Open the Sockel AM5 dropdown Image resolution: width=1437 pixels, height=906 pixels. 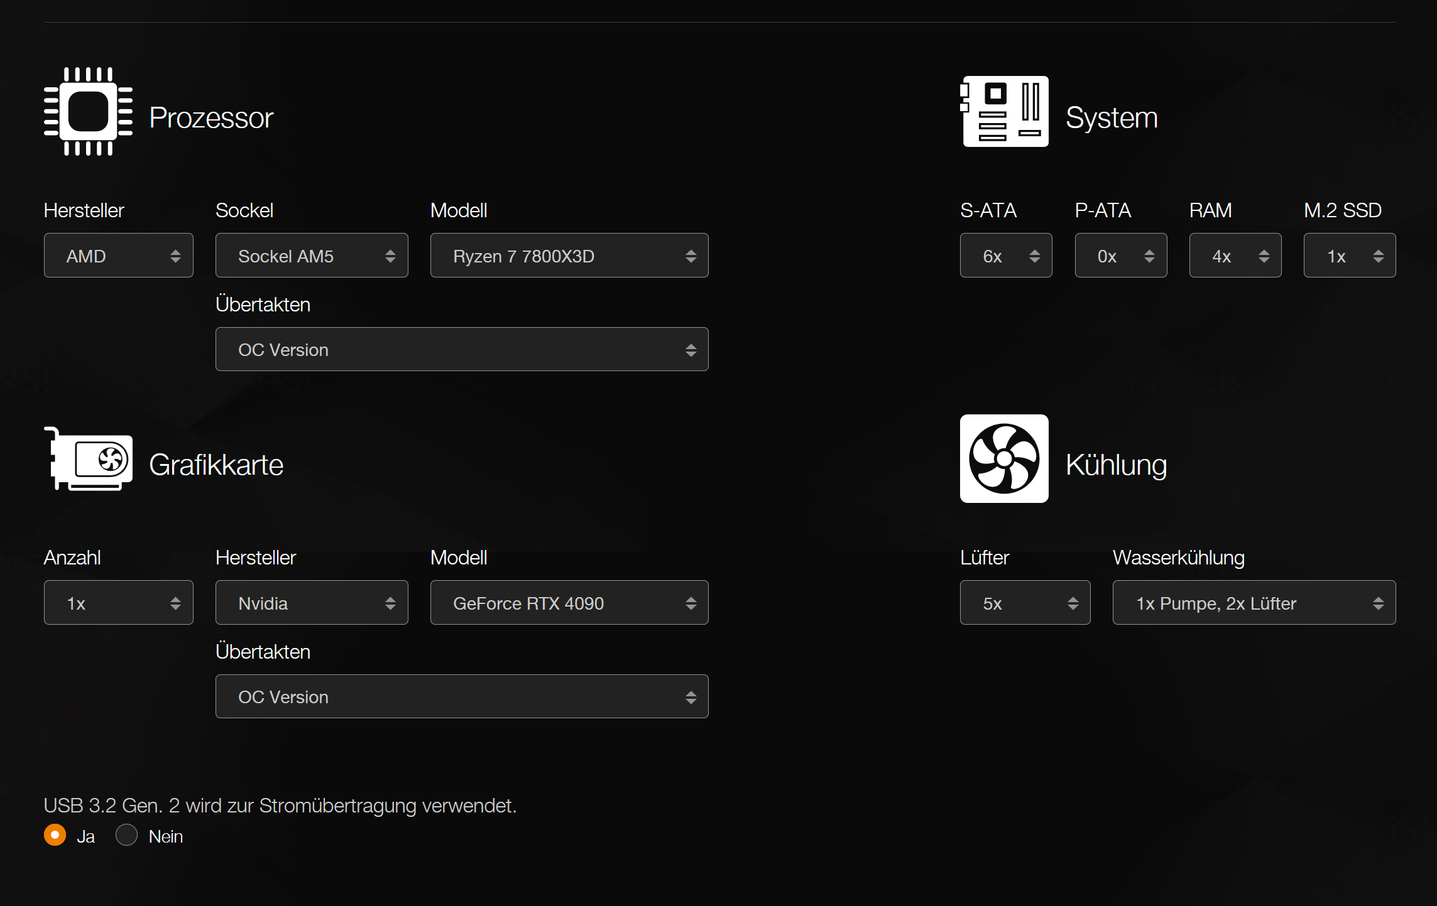312,256
